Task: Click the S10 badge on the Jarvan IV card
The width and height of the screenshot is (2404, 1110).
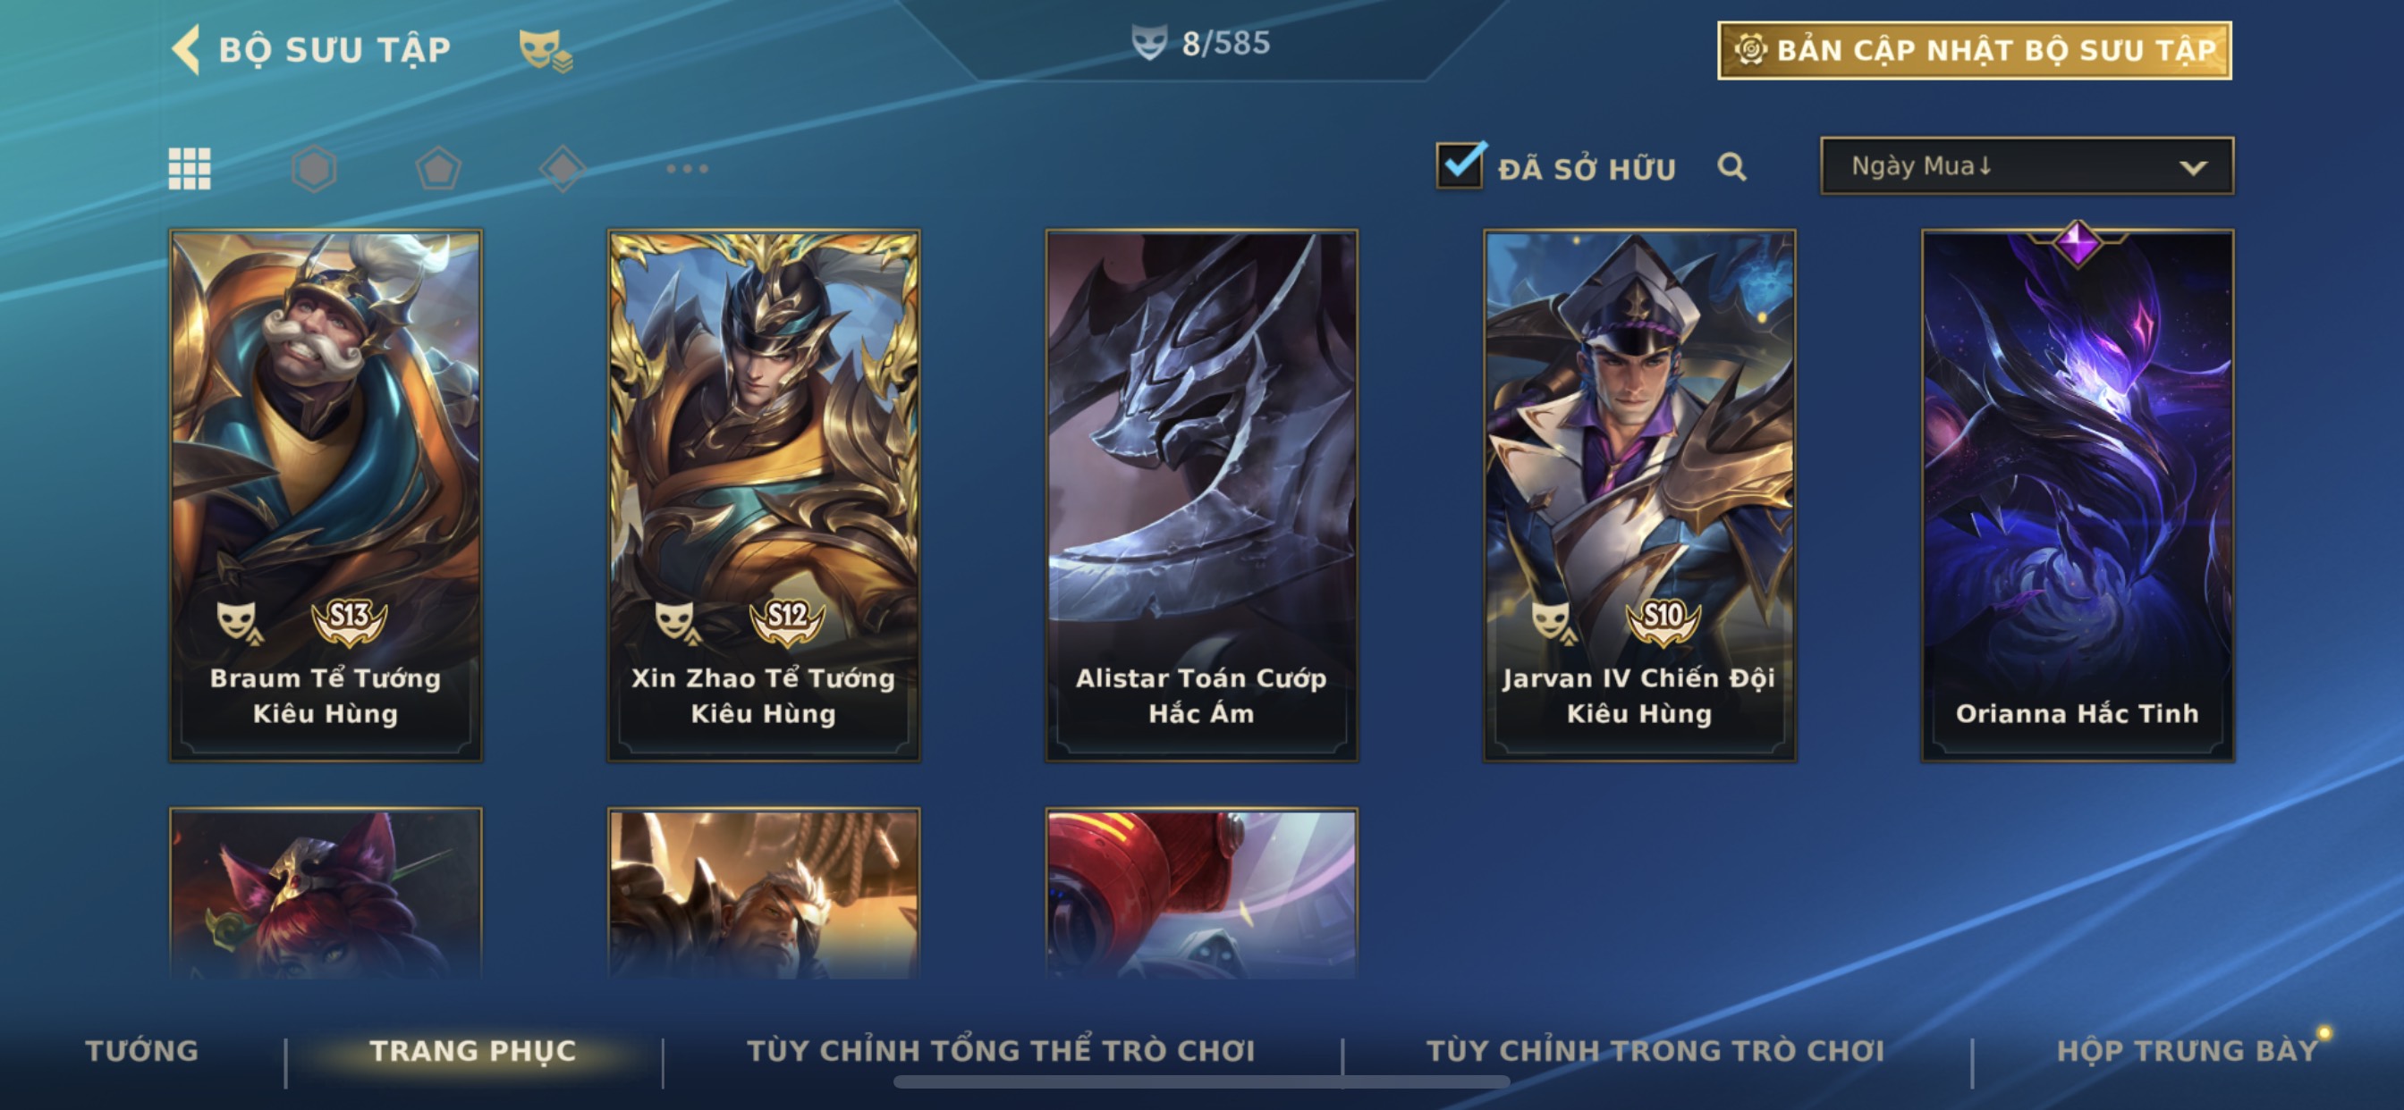Action: (x=1663, y=619)
